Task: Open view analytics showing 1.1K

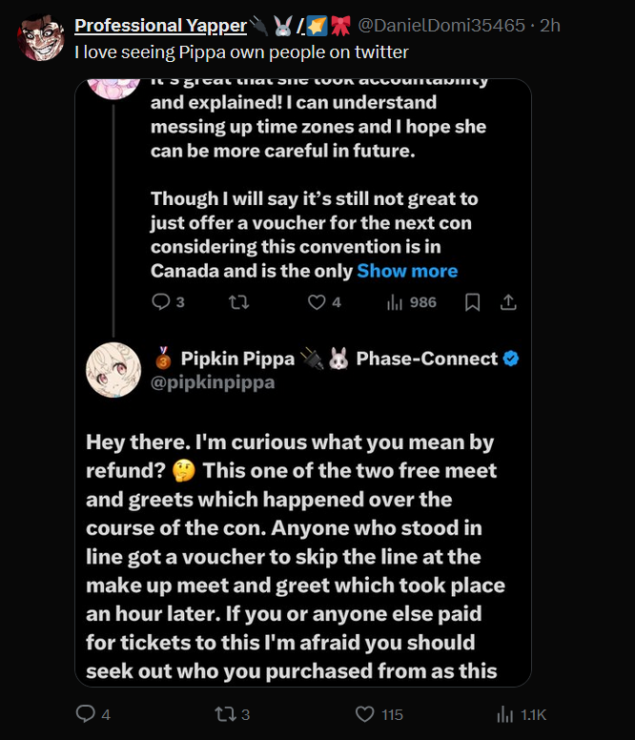Action: pyautogui.click(x=506, y=714)
